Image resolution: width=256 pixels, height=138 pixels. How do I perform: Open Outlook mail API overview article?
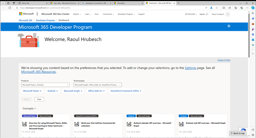coord(206,123)
